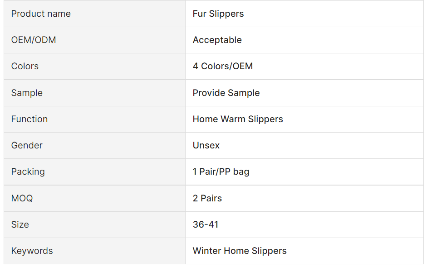Screen dimensions: 427x267
Task: Select the "1 Pair/PP bag" value
Action: point(221,172)
